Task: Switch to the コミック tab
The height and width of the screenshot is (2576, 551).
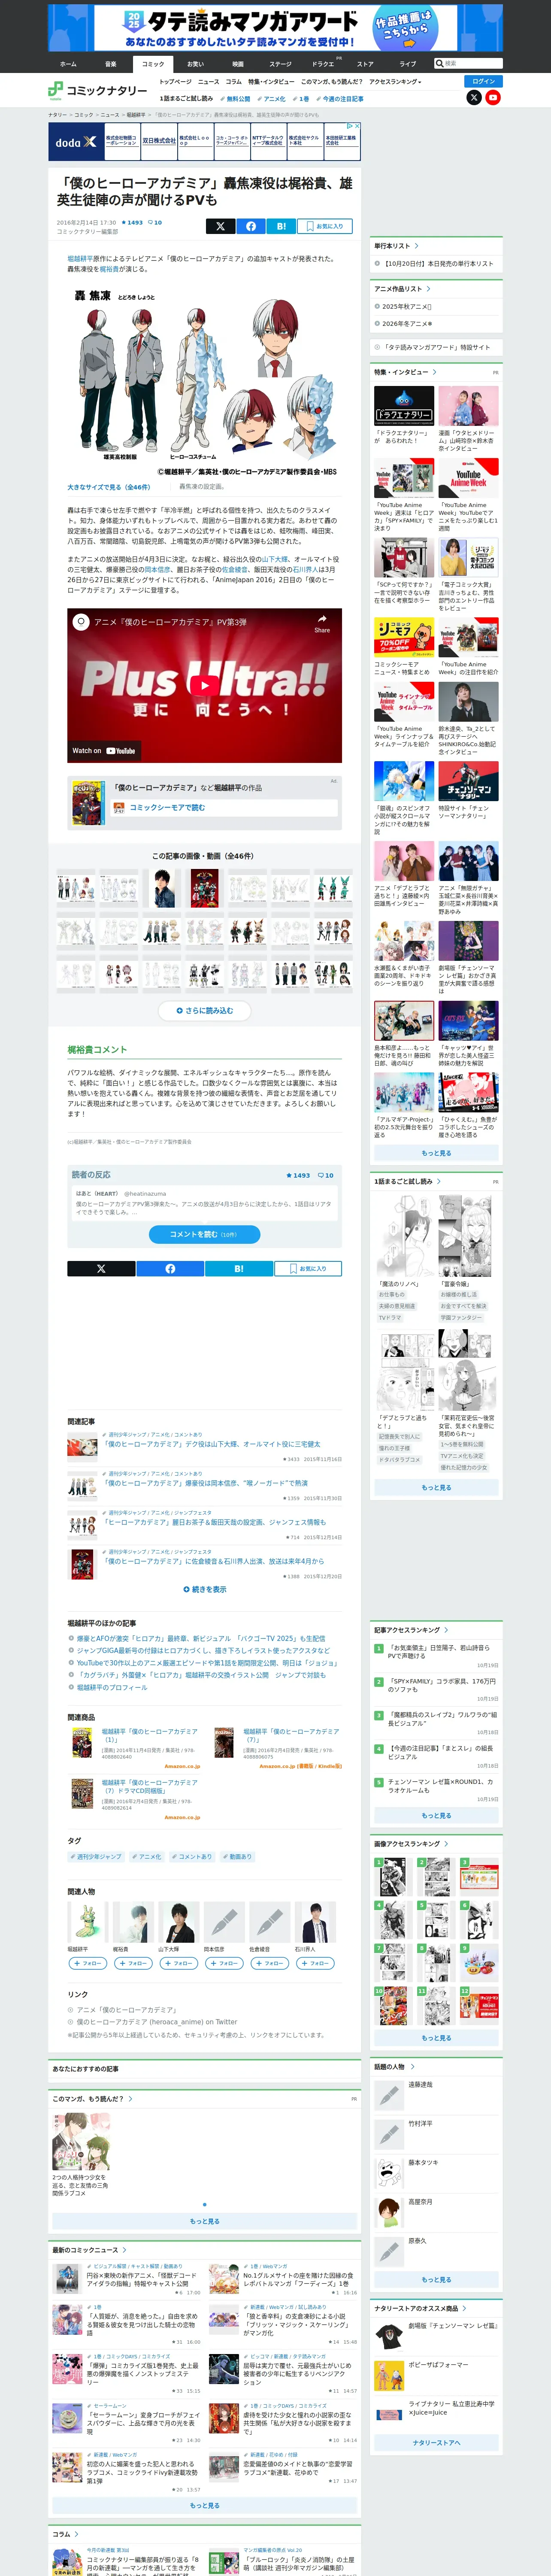Action: click(153, 63)
